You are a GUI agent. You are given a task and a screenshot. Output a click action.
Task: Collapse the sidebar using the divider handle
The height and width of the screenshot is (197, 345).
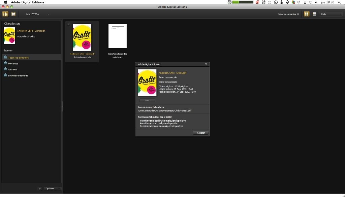(x=62, y=106)
